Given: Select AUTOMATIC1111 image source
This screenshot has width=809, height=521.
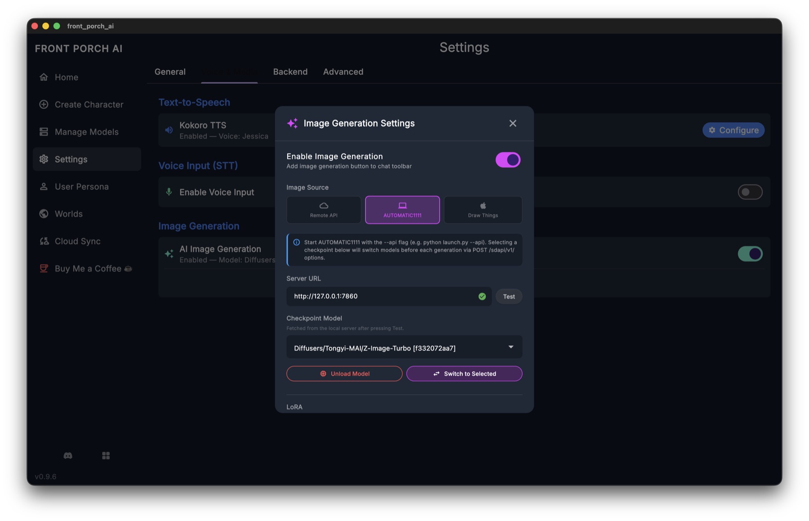Looking at the screenshot, I should pyautogui.click(x=402, y=210).
